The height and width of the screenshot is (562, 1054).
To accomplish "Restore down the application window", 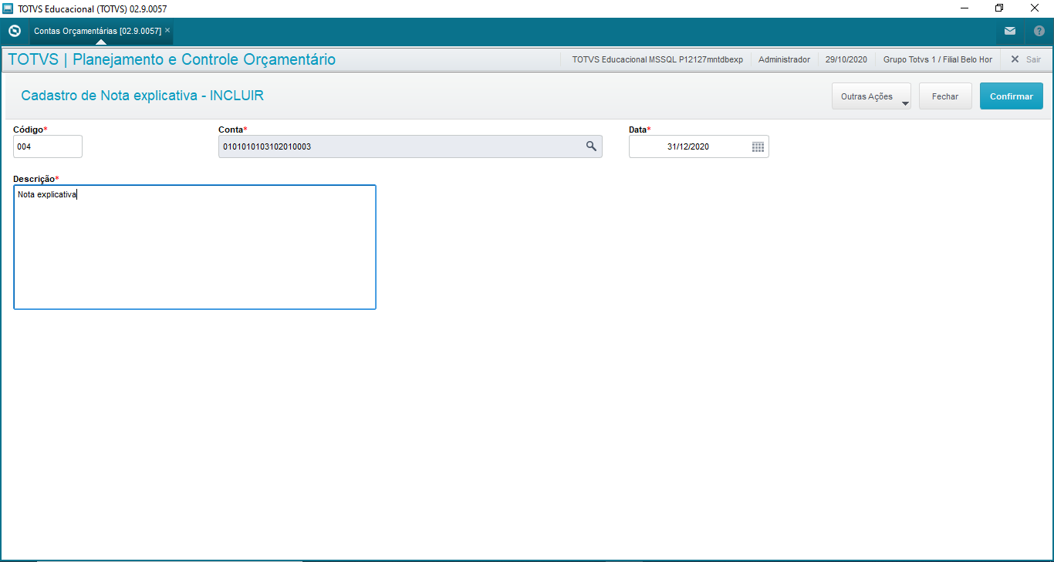I will pos(999,8).
